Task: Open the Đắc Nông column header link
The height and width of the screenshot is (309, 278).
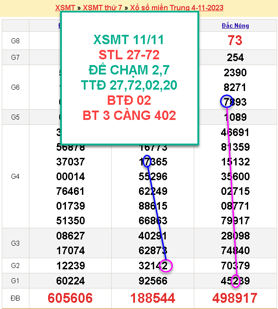Action: click(x=235, y=26)
